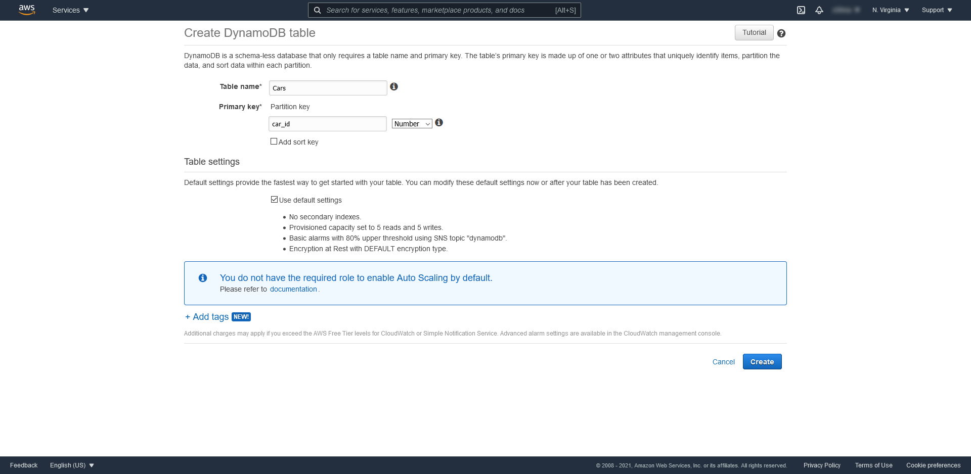Open Terms of Use link

coord(873,465)
